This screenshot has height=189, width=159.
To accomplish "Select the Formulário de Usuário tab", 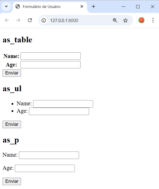I will [50, 7].
